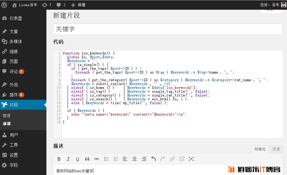Insert blockquote
This screenshot has width=287, height=175.
[87, 159]
